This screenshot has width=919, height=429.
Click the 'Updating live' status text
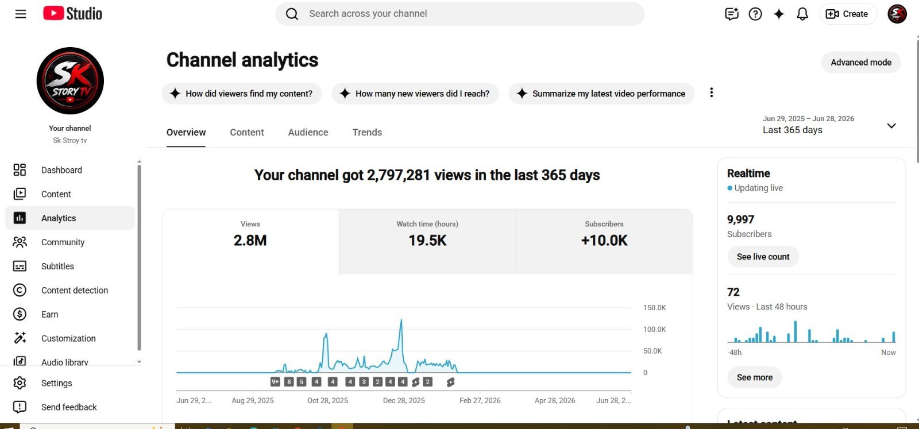point(758,188)
